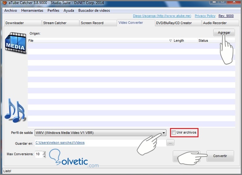This screenshot has height=175, width=242.
Task: Open the Archivo menu
Action: point(10,11)
